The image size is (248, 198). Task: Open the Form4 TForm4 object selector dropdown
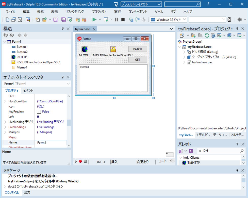[x=68, y=84]
